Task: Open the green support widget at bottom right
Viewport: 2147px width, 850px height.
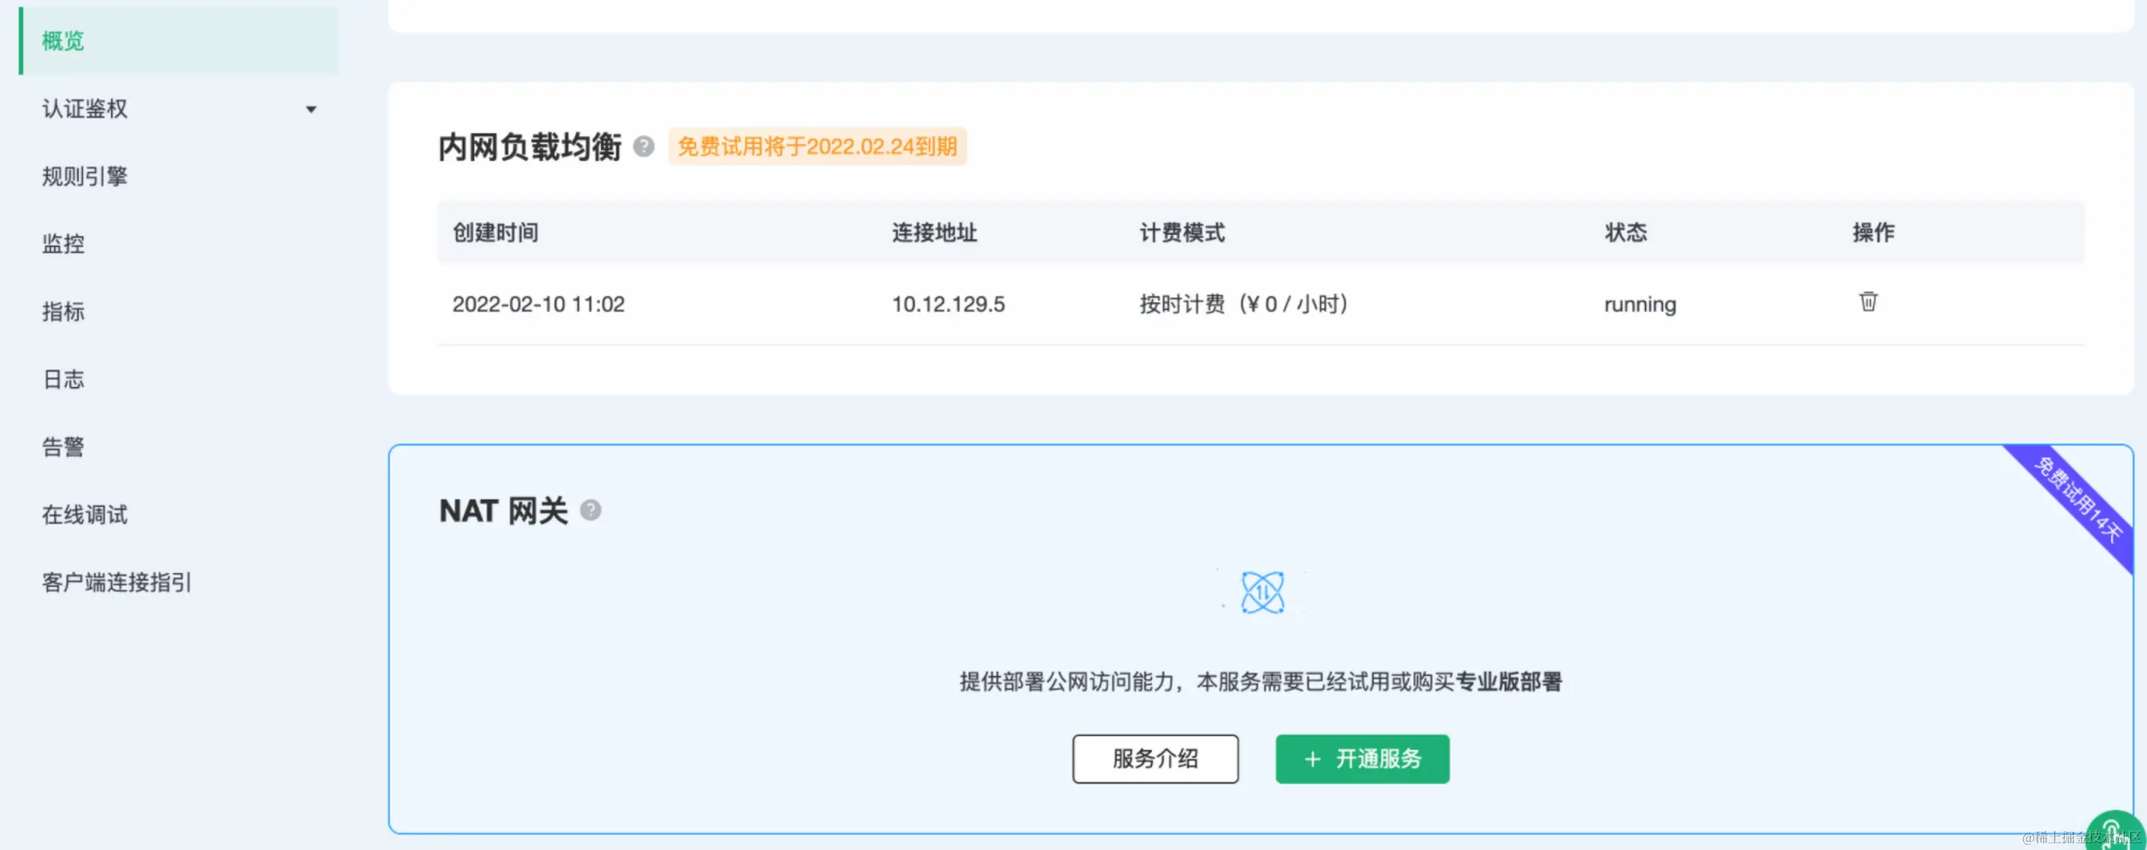Action: click(2115, 828)
